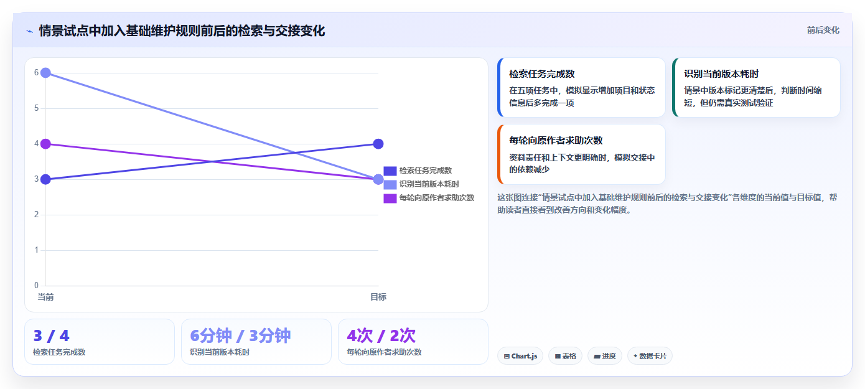Toggle the 识别当前版本耗时 legend swatch
The height and width of the screenshot is (389, 865).
click(390, 184)
